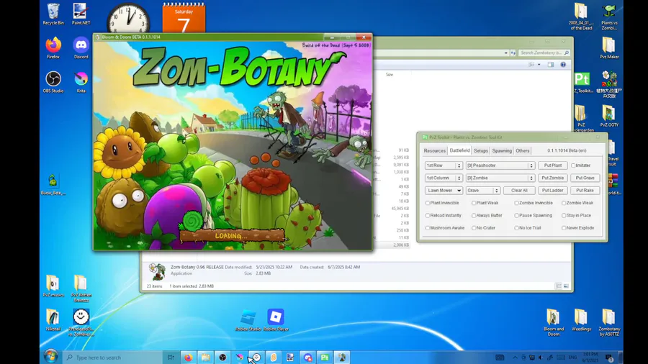The height and width of the screenshot is (364, 648).
Task: Select the Plants vs Zombies desktop shortcut
Action: pyautogui.click(x=609, y=17)
